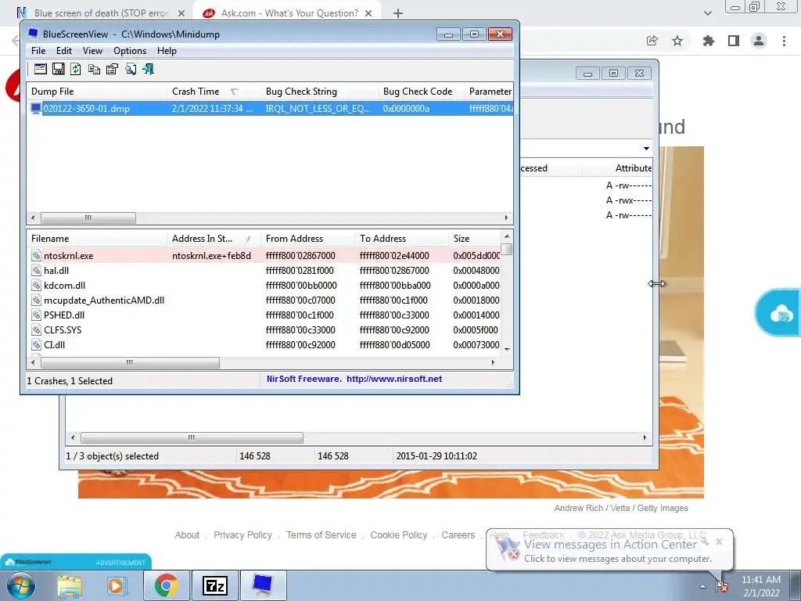The width and height of the screenshot is (801, 601).
Task: Click the file icon beside kdcom.dll
Action: click(x=36, y=285)
